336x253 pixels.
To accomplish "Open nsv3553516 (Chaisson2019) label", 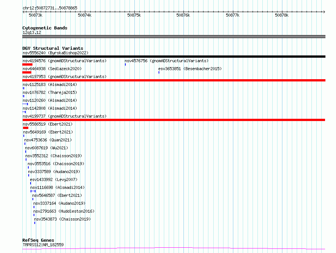I will (x=56, y=164).
